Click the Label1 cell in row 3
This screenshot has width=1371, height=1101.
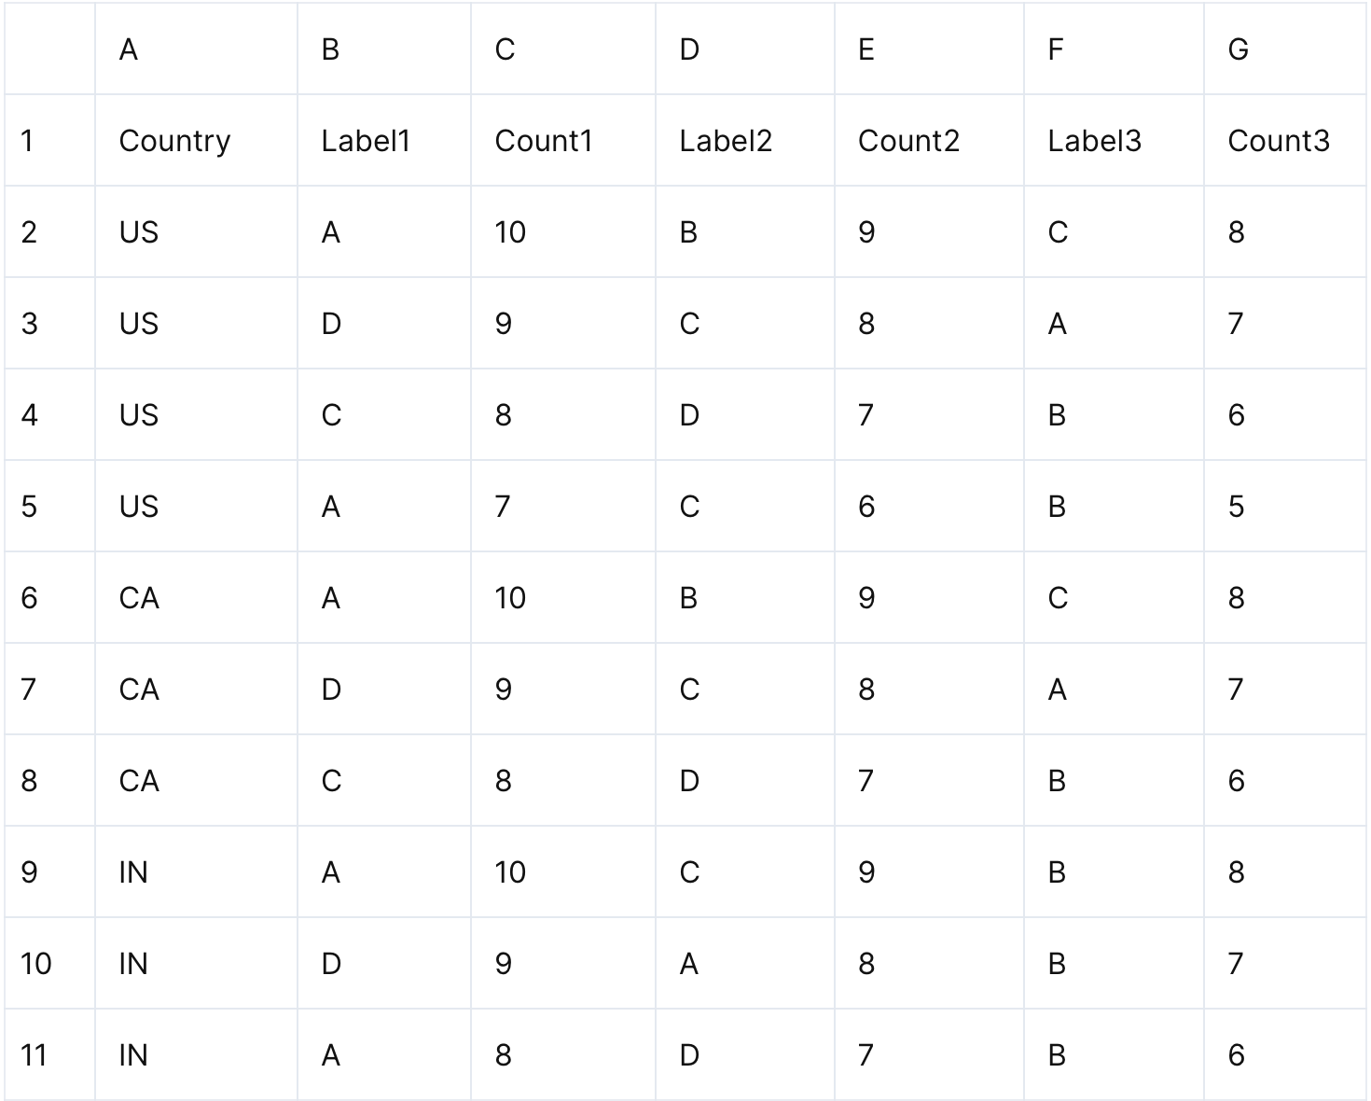click(331, 324)
